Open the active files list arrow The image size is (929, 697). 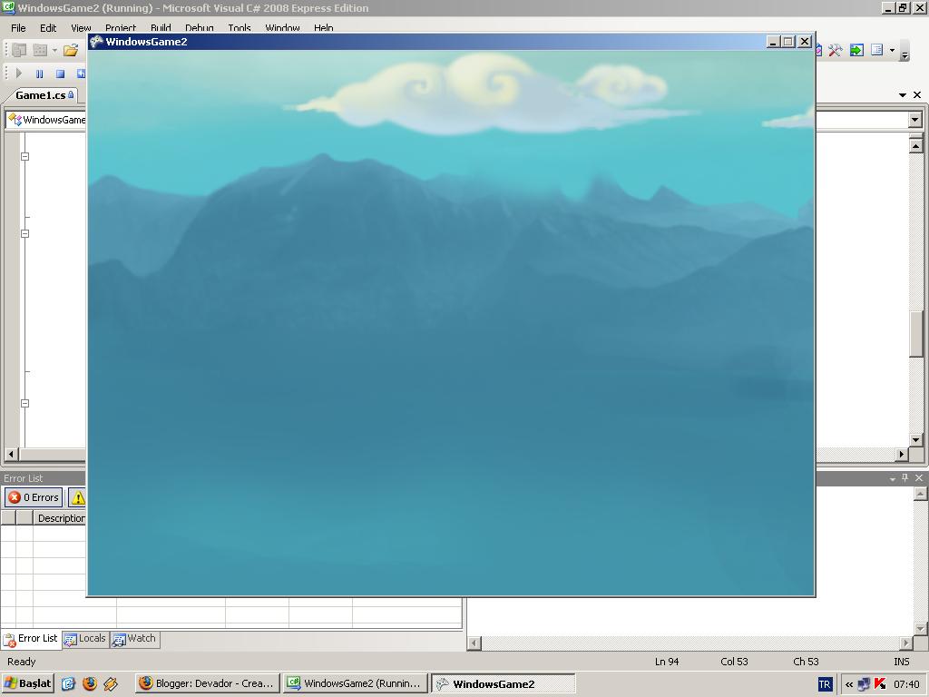click(903, 94)
